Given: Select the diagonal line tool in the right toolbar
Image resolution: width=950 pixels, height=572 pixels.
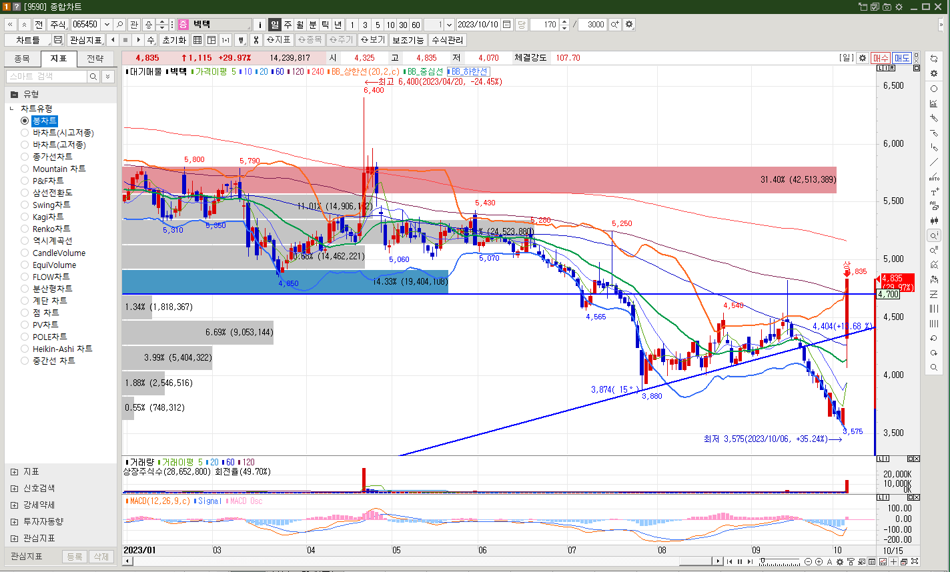Looking at the screenshot, I should pos(933,162).
